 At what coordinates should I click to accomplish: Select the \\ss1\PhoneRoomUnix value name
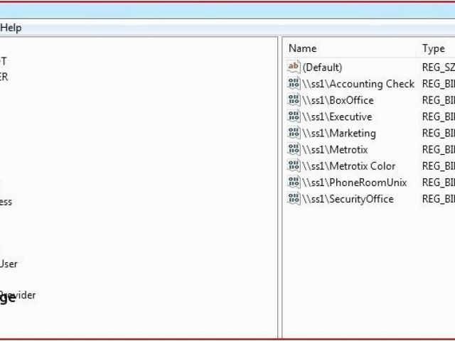[x=355, y=182]
